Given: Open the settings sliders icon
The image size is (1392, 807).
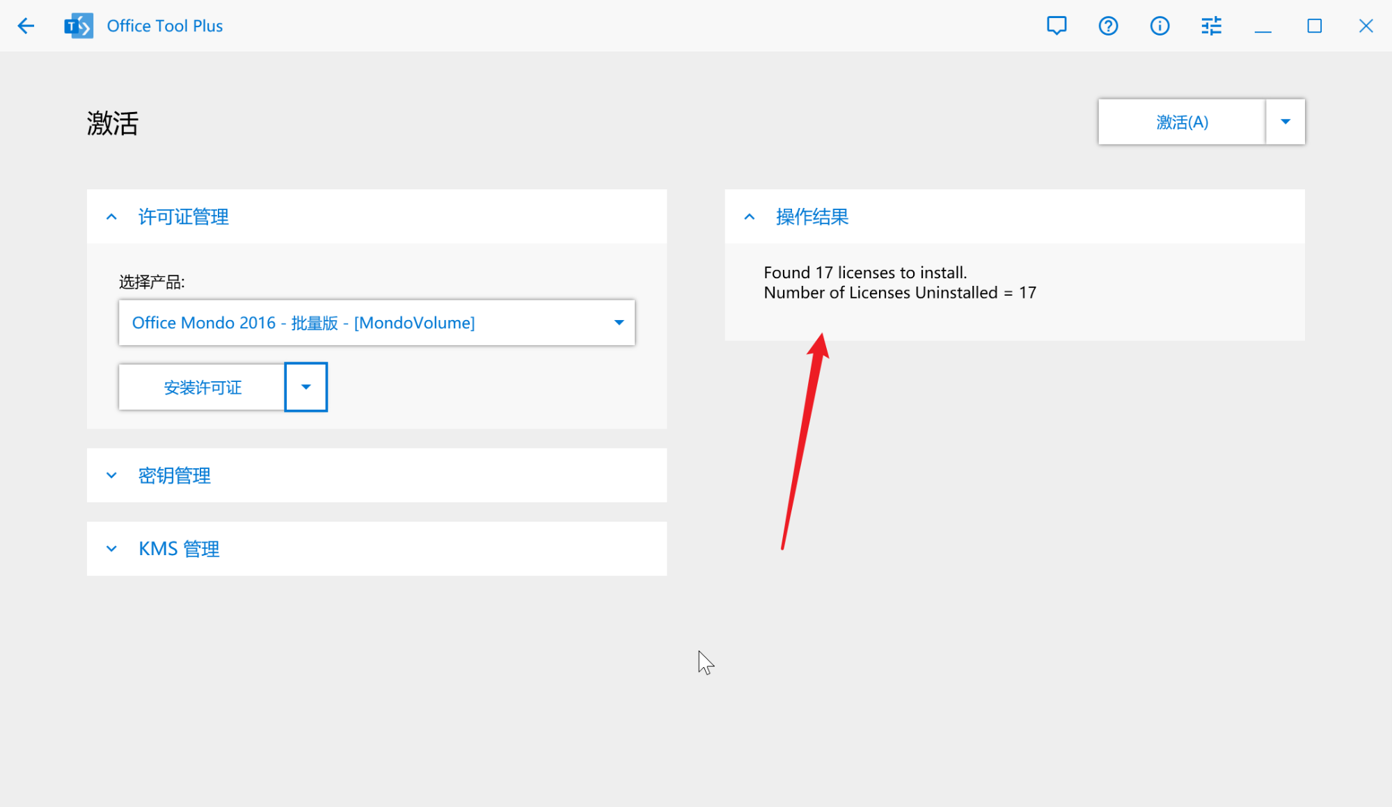Looking at the screenshot, I should [1211, 26].
